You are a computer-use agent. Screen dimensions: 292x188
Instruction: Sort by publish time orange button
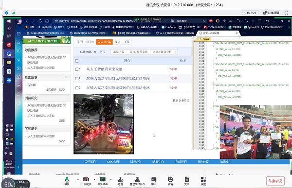[x=104, y=42]
